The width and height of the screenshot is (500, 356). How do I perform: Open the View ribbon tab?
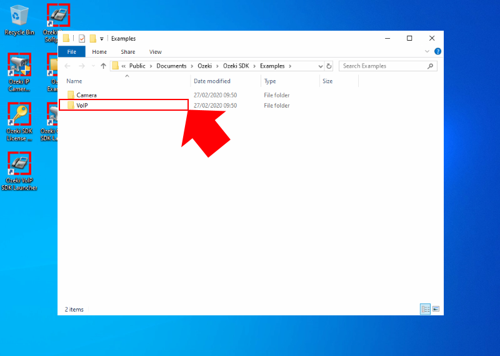155,52
